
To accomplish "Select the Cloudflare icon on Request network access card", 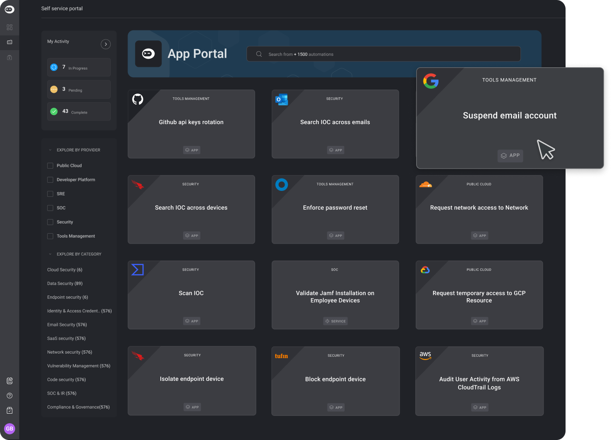I will click(425, 184).
